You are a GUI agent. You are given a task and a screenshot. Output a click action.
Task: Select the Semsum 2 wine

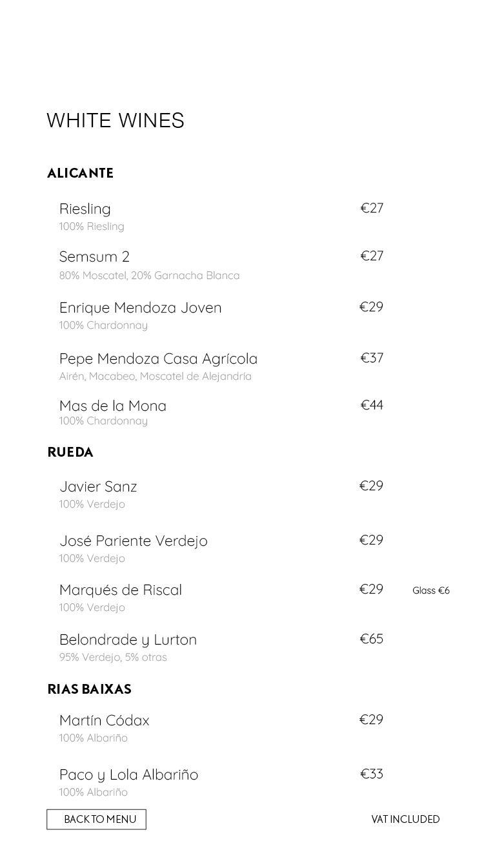[94, 256]
